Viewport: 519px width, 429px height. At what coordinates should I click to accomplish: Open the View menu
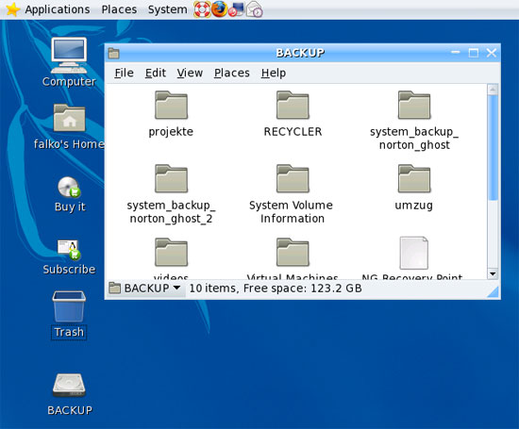pos(190,73)
